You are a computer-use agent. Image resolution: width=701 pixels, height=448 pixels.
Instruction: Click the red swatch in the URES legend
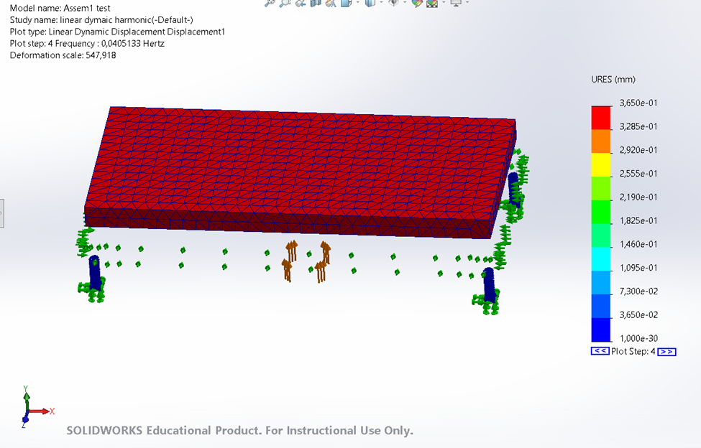coord(601,117)
